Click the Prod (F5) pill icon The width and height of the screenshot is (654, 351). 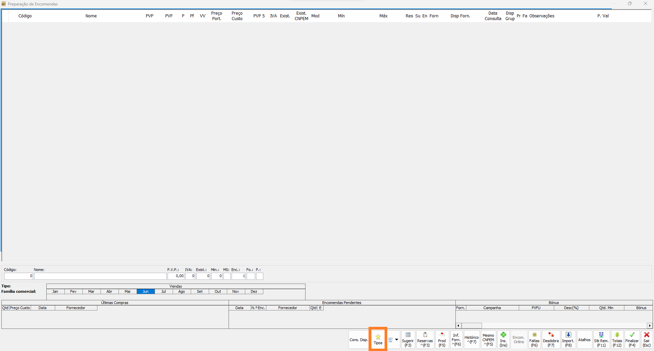[x=442, y=339]
